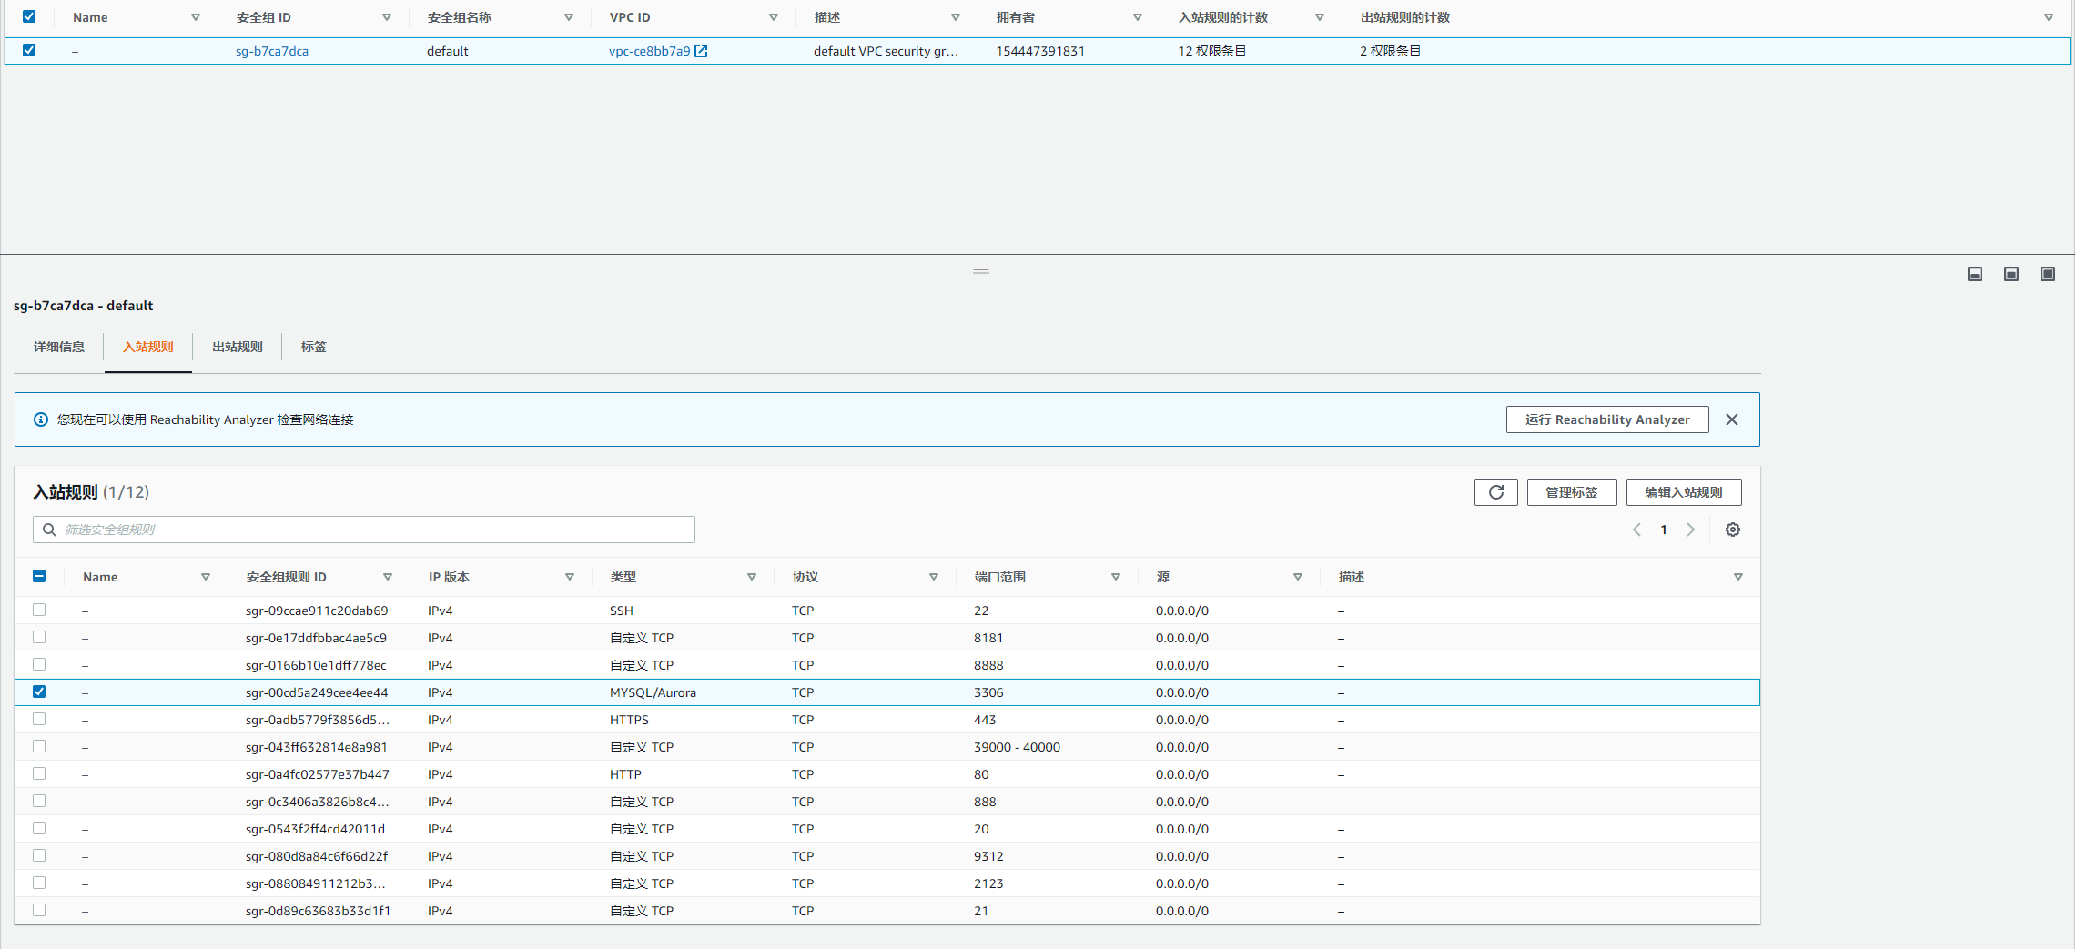Check the HTTP port 80 rule checkbox
The height and width of the screenshot is (949, 2087).
[39, 773]
